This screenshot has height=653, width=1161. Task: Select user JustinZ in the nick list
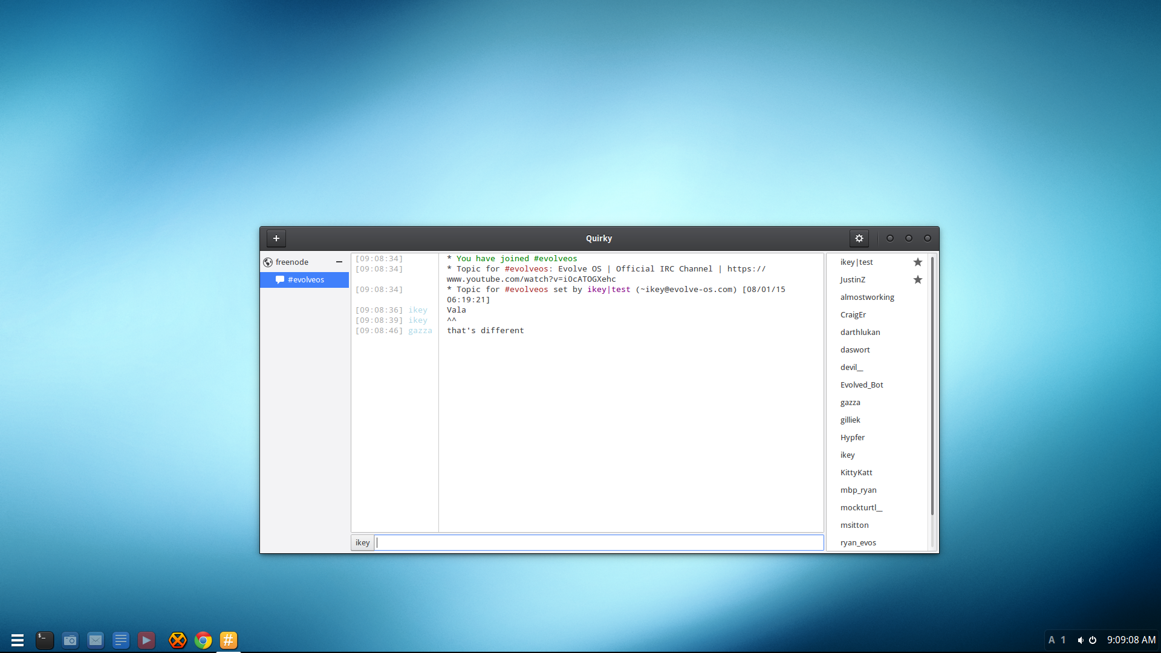(x=853, y=279)
